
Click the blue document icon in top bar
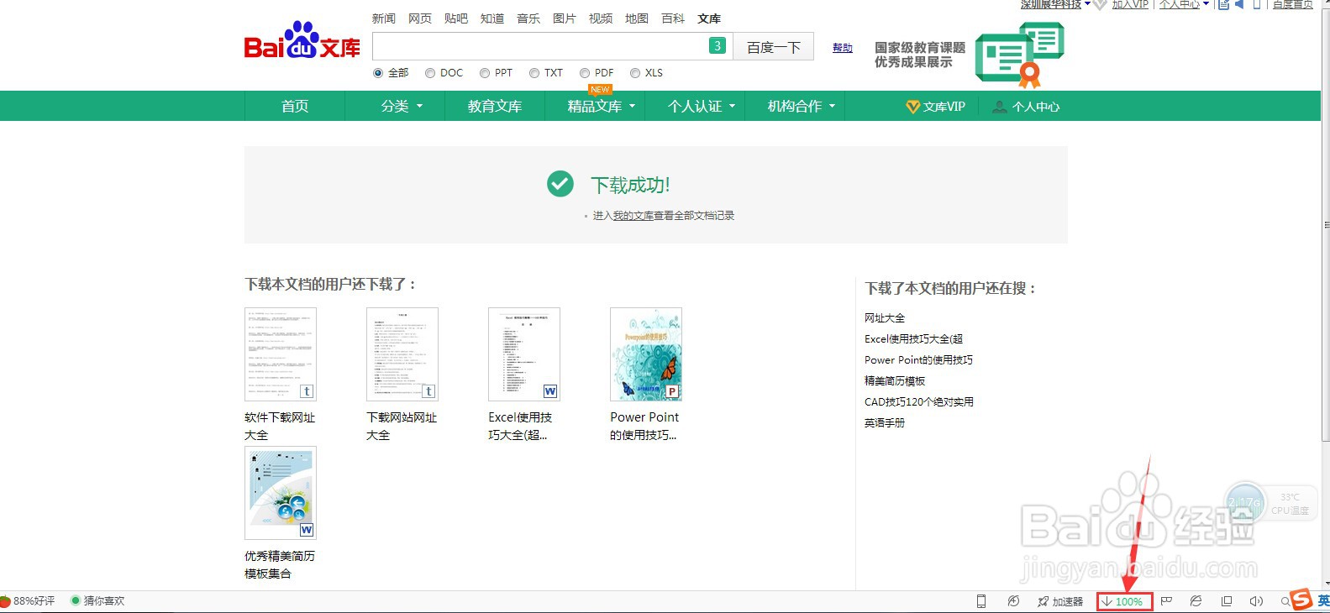[1223, 4]
